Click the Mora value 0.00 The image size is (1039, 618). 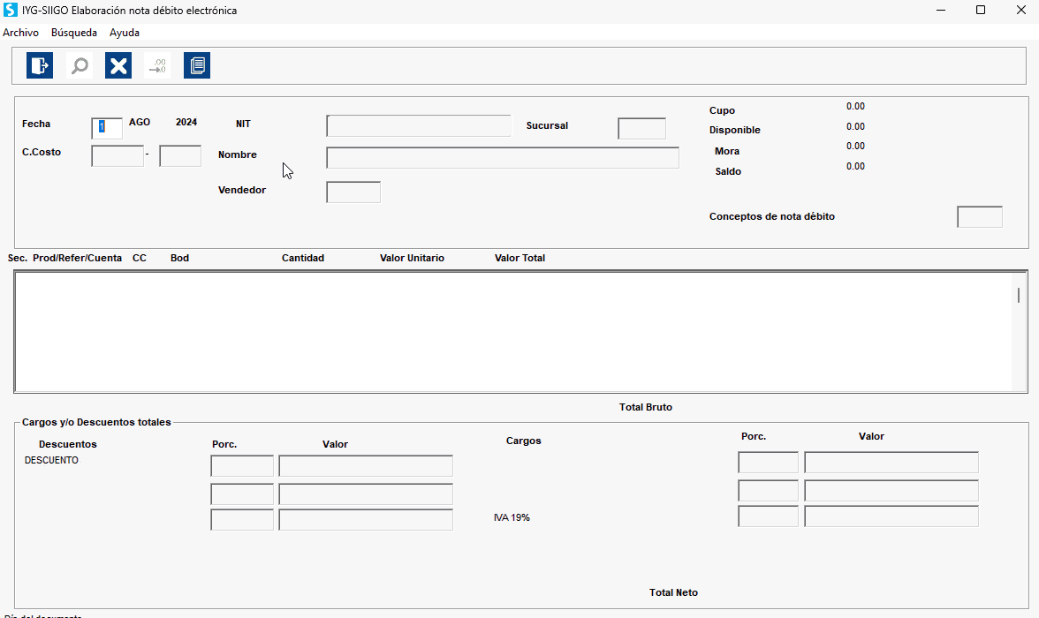[855, 147]
